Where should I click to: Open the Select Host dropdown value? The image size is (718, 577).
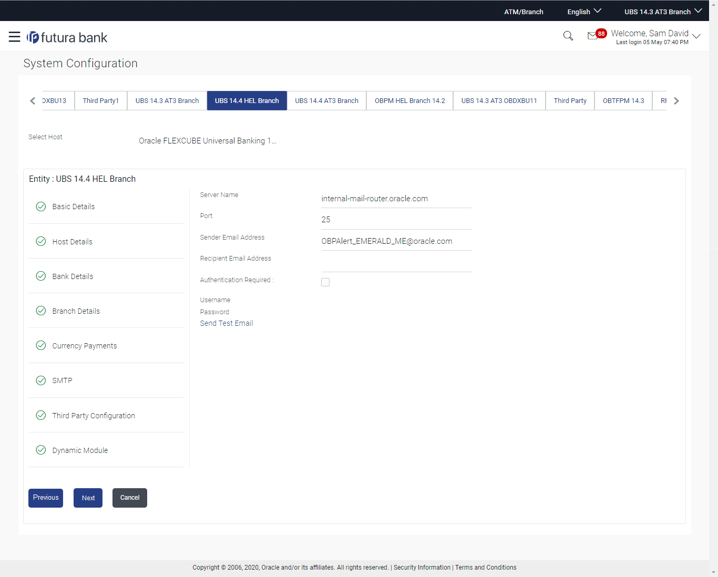(x=207, y=141)
